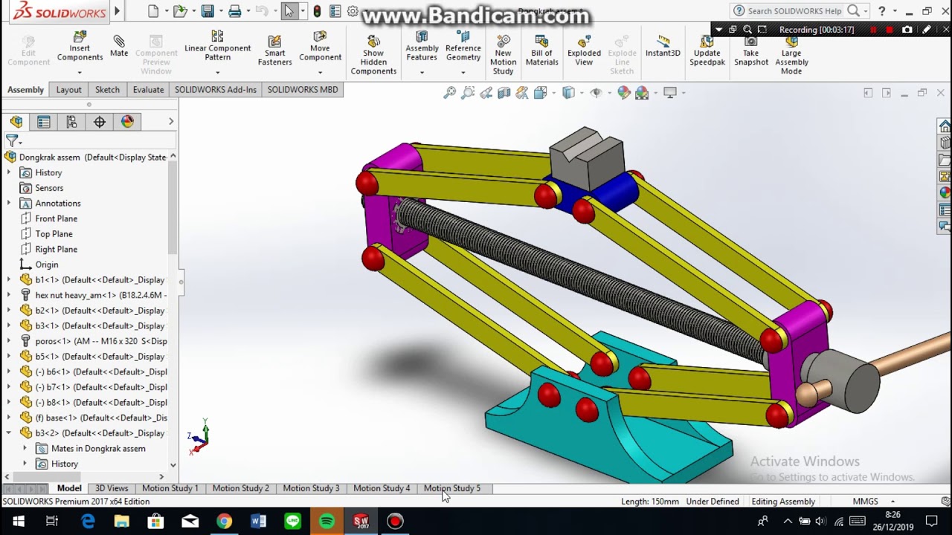
Task: Toggle Hide/Show Items eye icon
Action: coord(596,93)
